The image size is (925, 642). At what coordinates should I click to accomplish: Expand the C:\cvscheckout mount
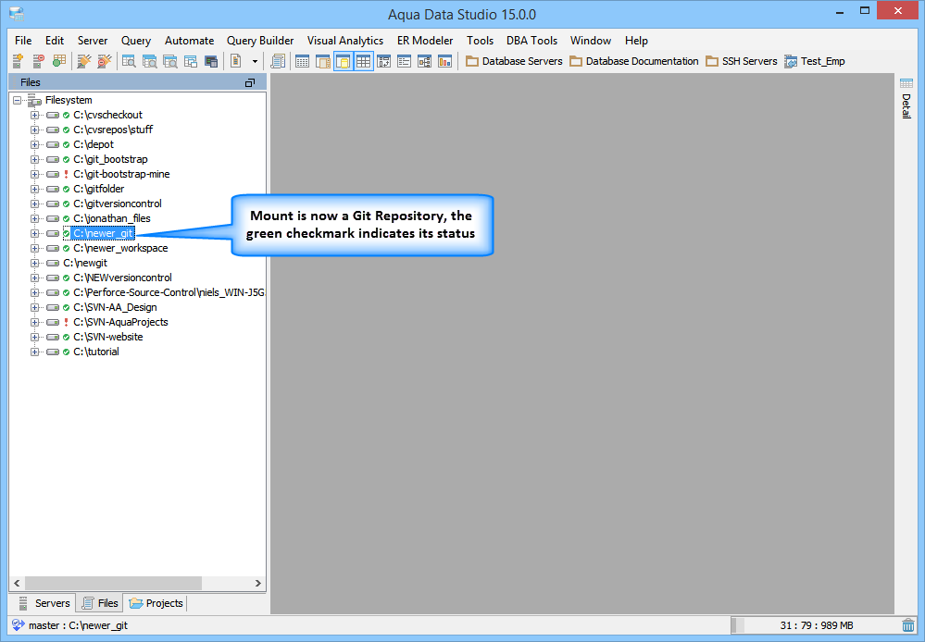pos(35,115)
